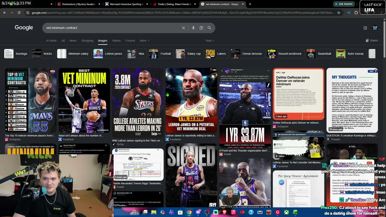Screen dimensions: 386x217
Task: Clear the search box text
Action: click(183, 28)
